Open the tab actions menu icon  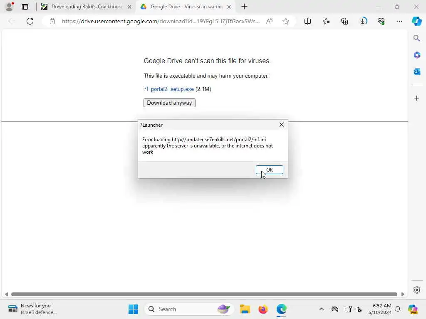point(25,7)
